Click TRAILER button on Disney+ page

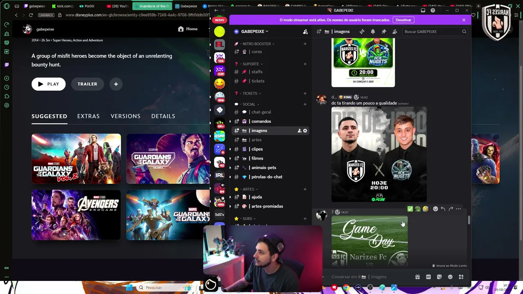pos(87,84)
